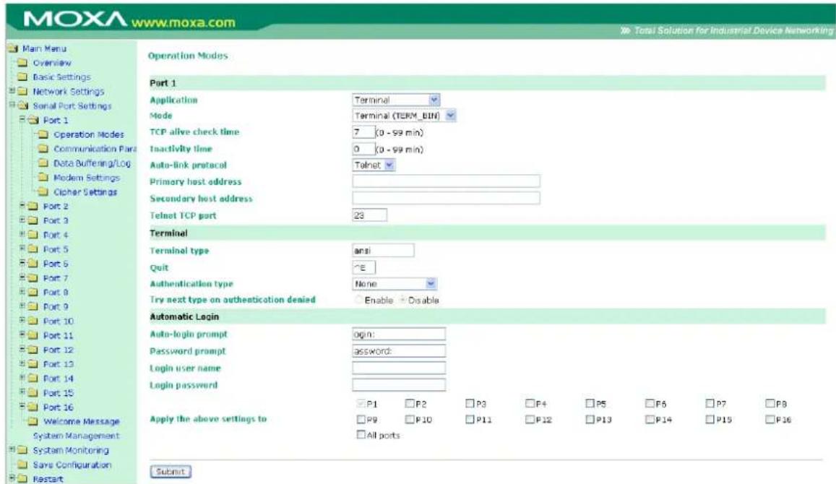Open Basic Settings in the menu
The image size is (836, 484).
click(62, 77)
